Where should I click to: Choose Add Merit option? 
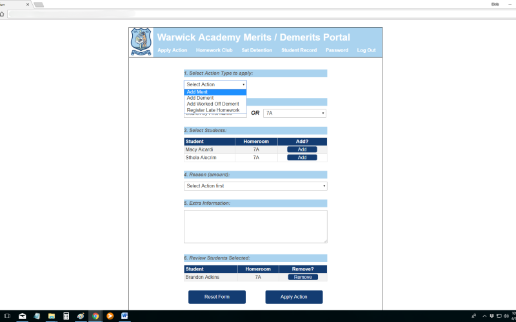point(215,92)
